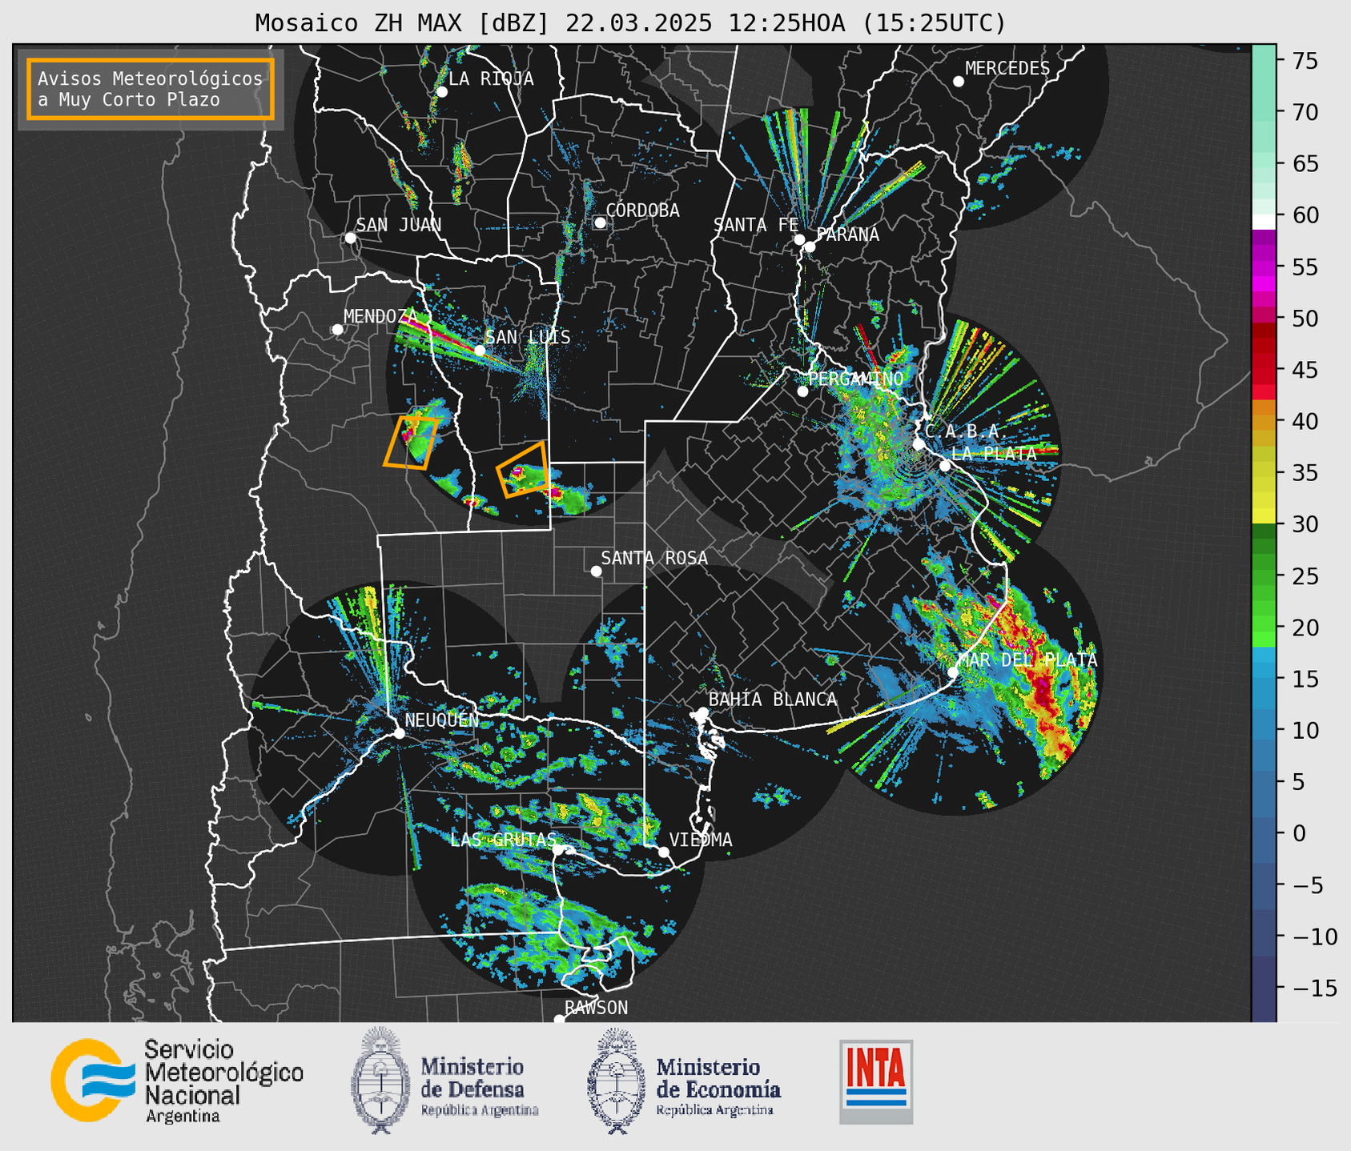This screenshot has width=1351, height=1151.
Task: Click the 40 dBZ orange band on color scale
Action: click(x=1264, y=421)
